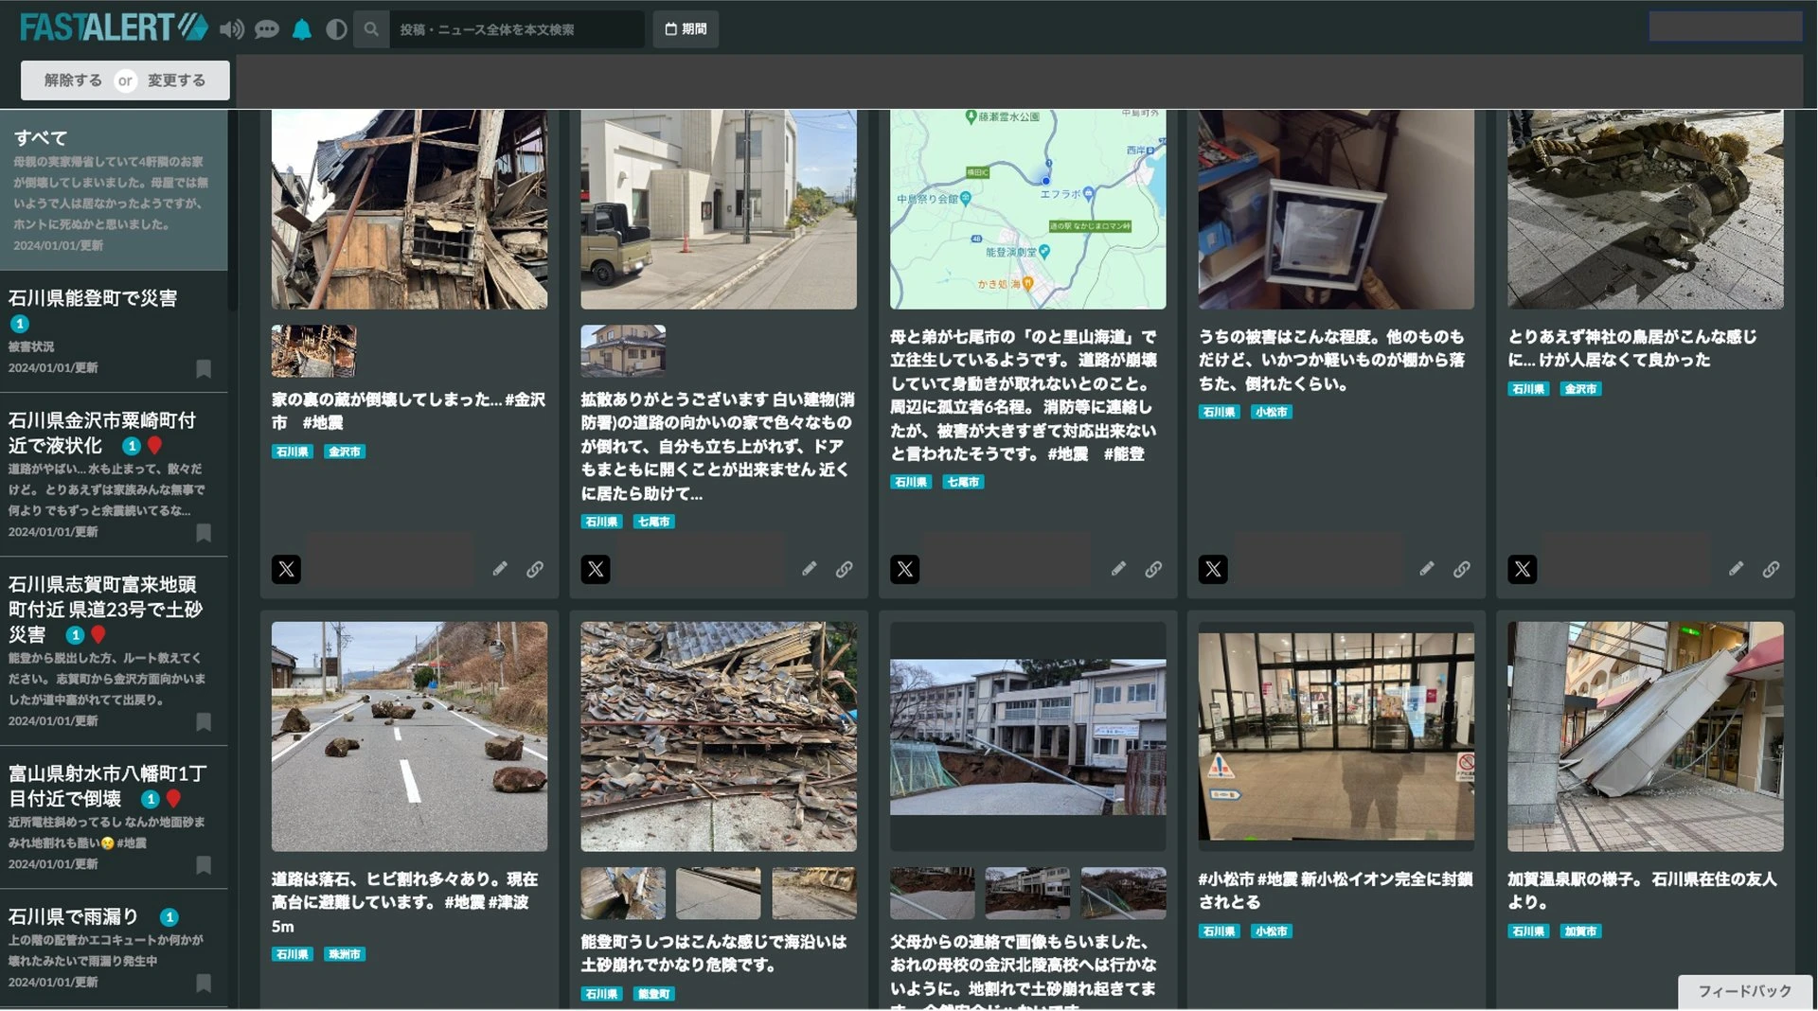Open X source of 神社の鳥居 post
The width and height of the screenshot is (1818, 1011).
(1522, 569)
